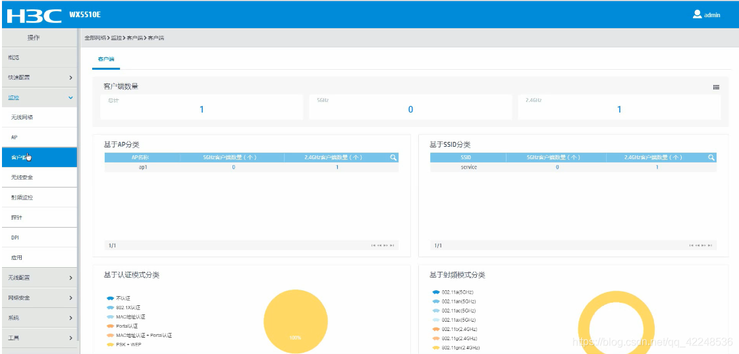
Task: Select 无线网络 under 监控
Action: (x=39, y=117)
